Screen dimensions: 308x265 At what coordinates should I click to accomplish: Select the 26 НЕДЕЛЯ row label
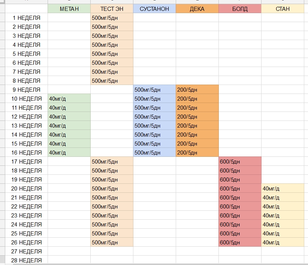click(27, 242)
